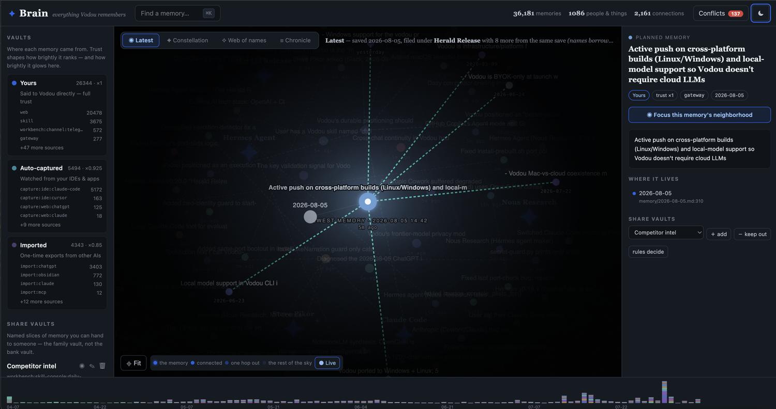
Task: Click the 'gateway' source chip
Action: [x=694, y=95]
